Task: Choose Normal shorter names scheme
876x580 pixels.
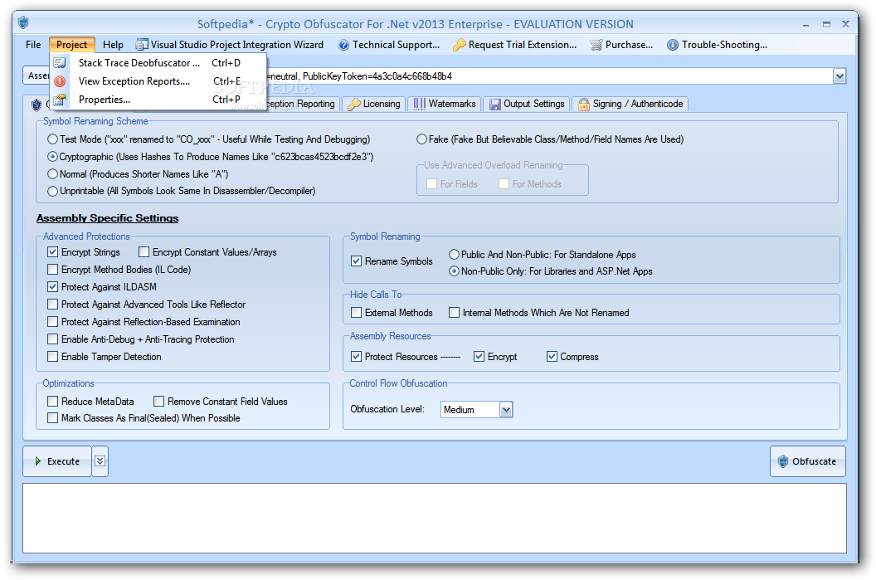Action: (x=52, y=173)
